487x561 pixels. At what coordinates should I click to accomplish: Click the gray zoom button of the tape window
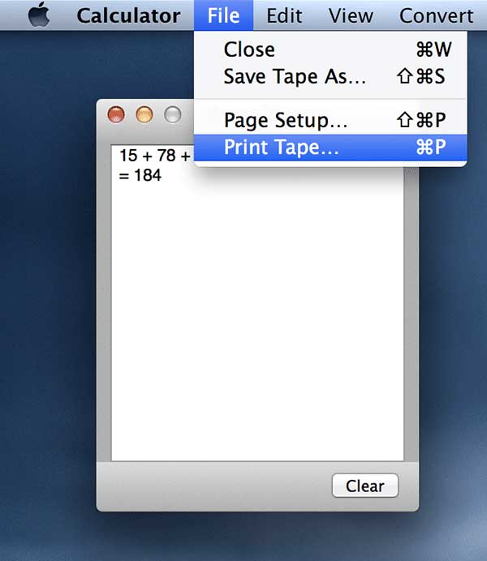173,114
